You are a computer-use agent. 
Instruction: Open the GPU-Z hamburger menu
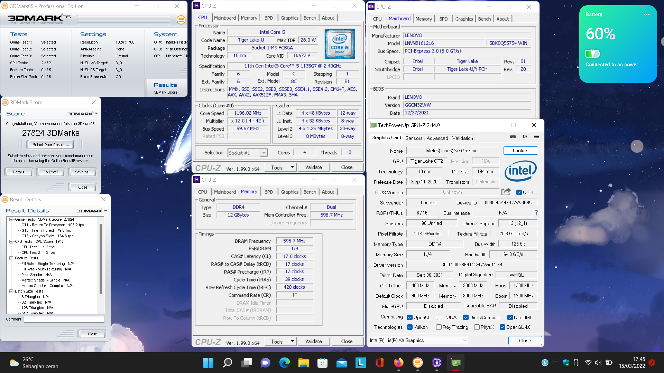(536, 136)
